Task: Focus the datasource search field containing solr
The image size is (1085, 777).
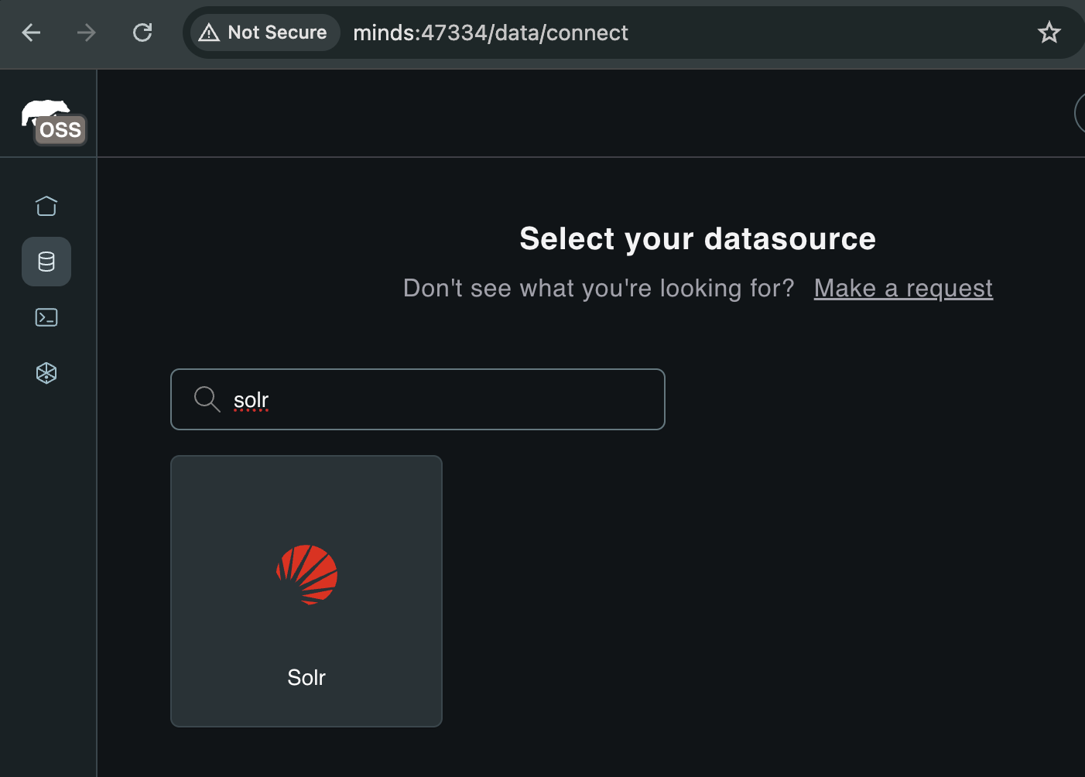Action: point(418,399)
